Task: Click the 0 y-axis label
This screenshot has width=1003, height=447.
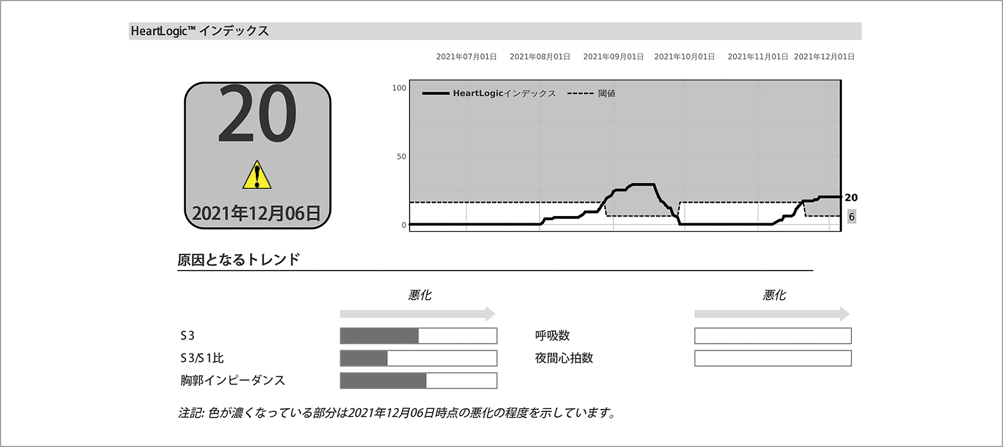Action: [x=404, y=225]
